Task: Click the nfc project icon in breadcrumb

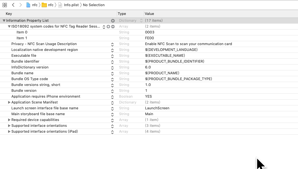Action: (29, 5)
